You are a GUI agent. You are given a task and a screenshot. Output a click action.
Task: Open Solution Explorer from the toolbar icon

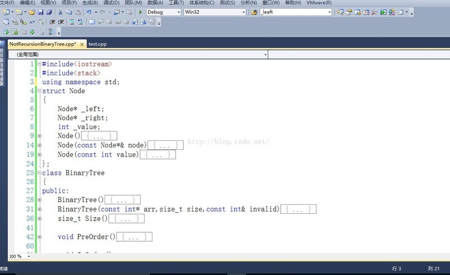(340, 12)
